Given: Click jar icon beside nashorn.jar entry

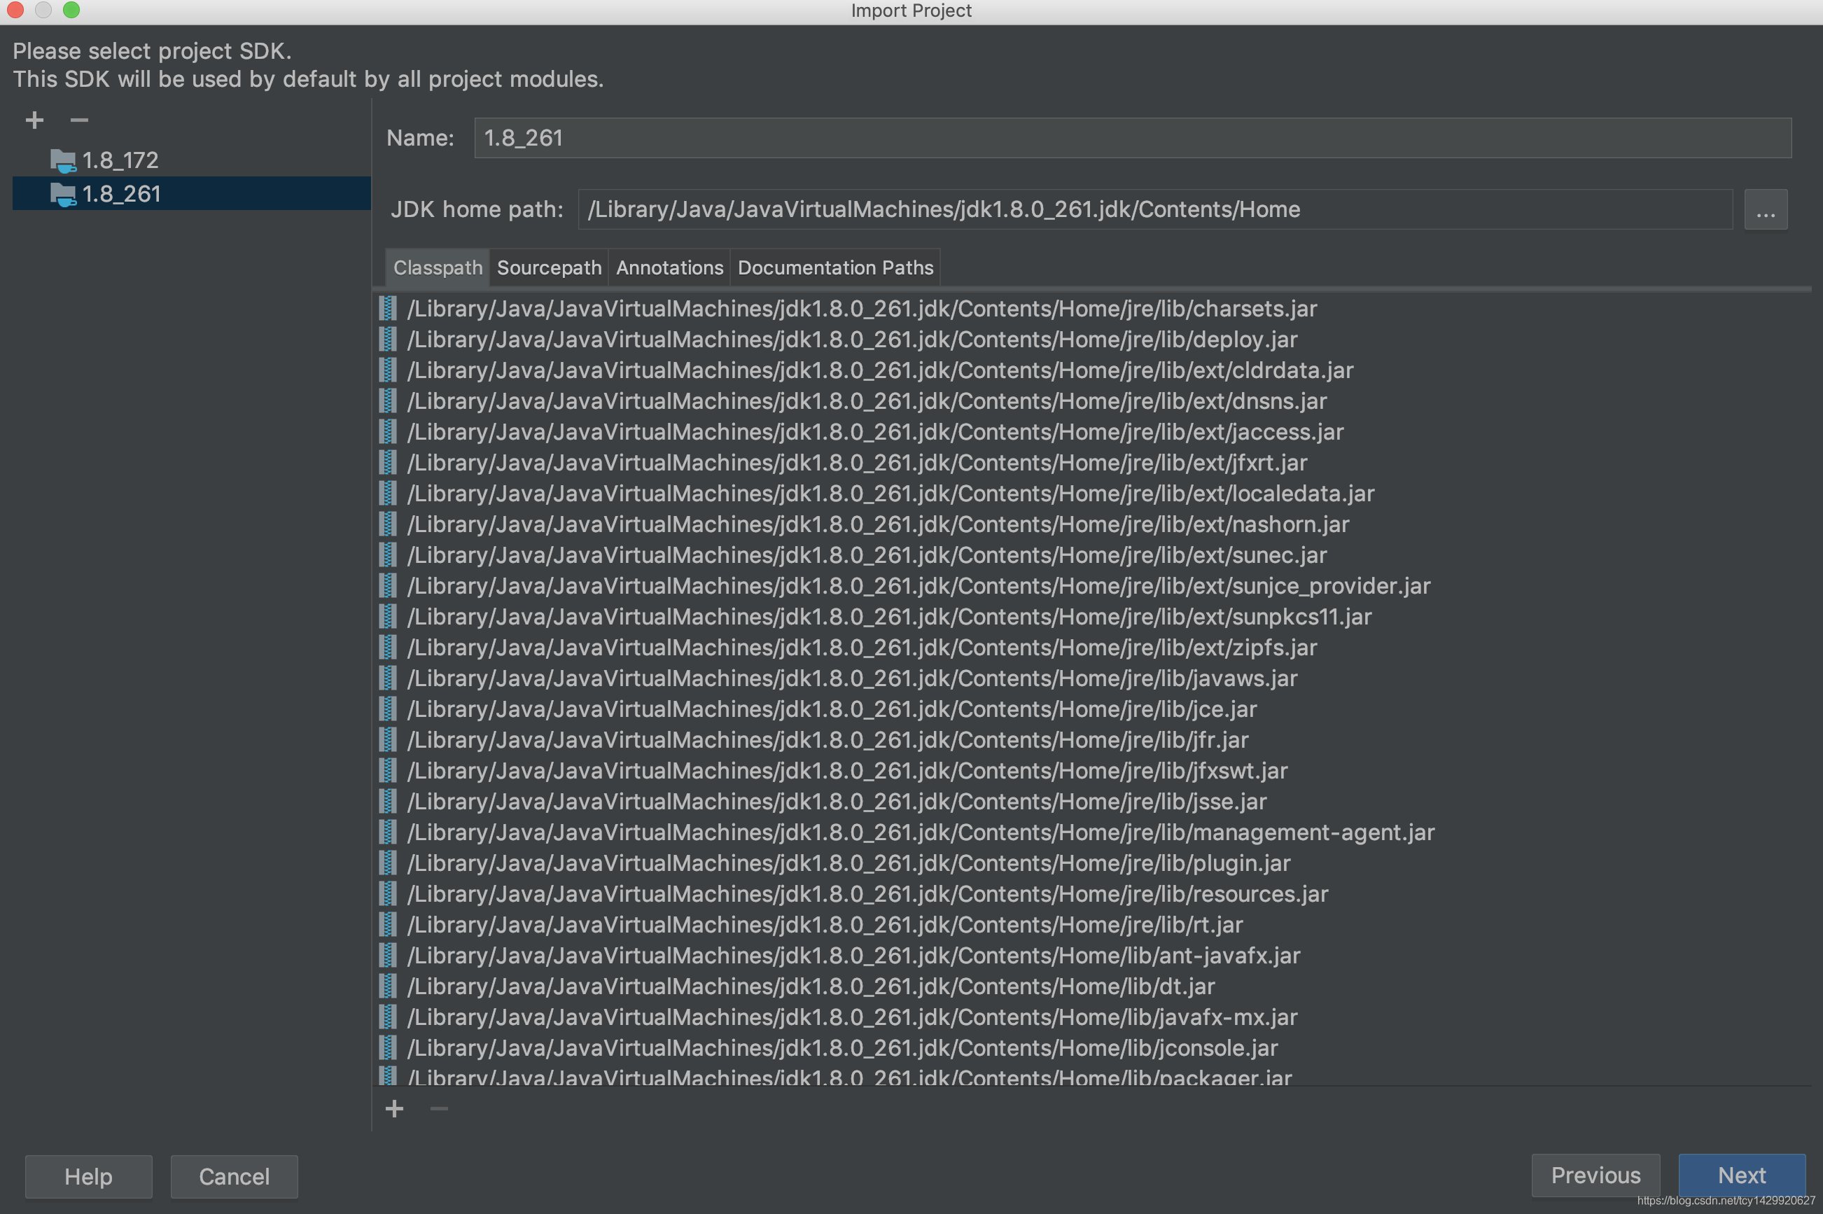Looking at the screenshot, I should pos(388,524).
